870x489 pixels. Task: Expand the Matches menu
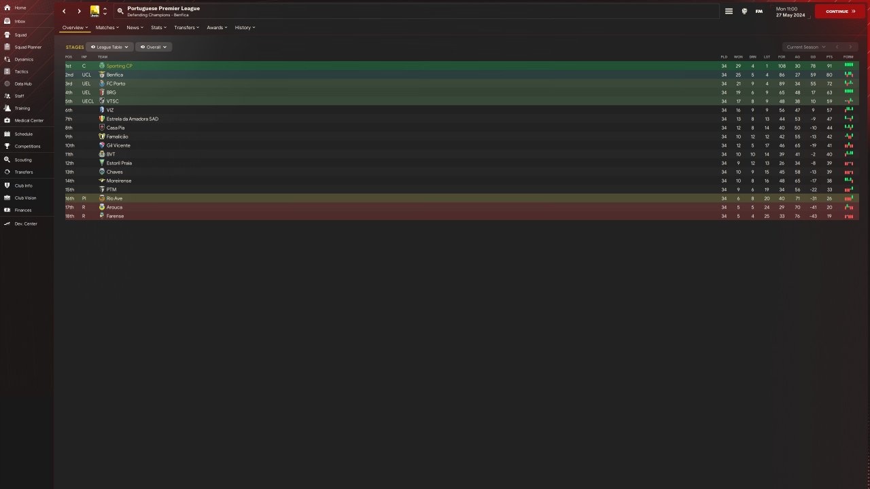107,28
